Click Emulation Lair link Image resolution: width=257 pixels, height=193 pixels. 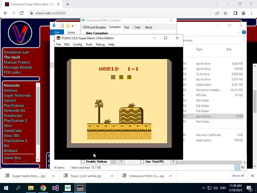tap(17, 52)
